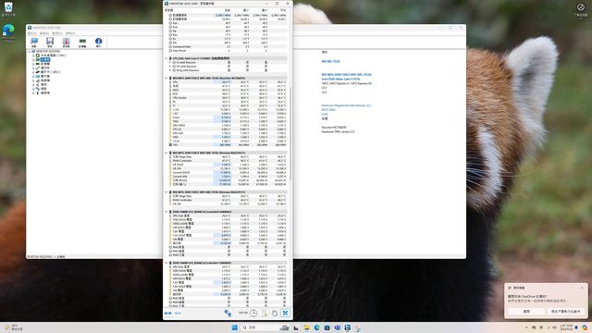This screenshot has width=592, height=333.
Task: Open the Program menu in HWiNFO main window
Action: (x=32, y=33)
